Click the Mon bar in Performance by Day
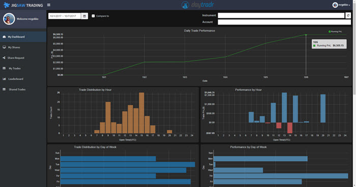 (x=260, y=159)
